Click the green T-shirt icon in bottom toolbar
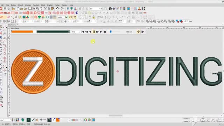Viewport: 224px width, 126px height. pos(23,120)
